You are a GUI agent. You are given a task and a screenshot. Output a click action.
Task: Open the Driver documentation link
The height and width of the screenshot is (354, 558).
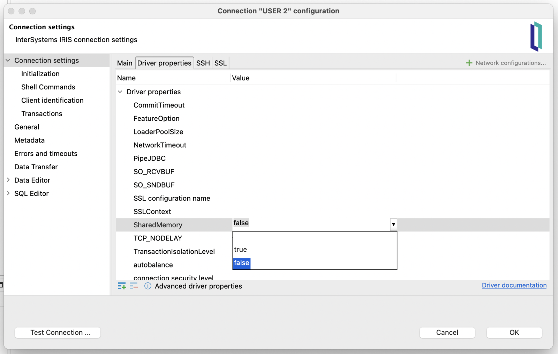514,285
